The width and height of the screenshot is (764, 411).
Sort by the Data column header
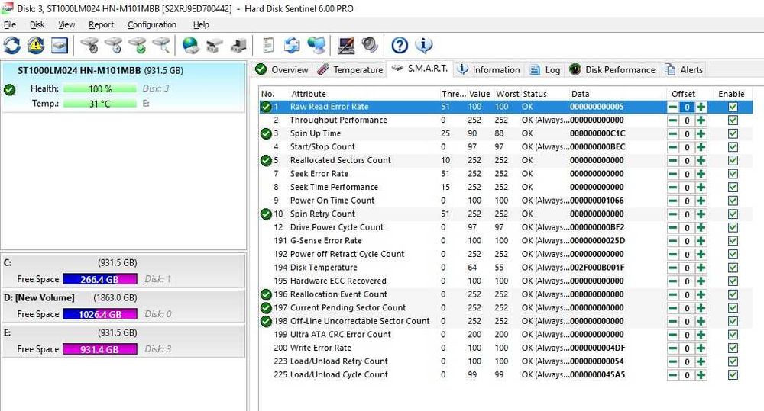[617, 94]
